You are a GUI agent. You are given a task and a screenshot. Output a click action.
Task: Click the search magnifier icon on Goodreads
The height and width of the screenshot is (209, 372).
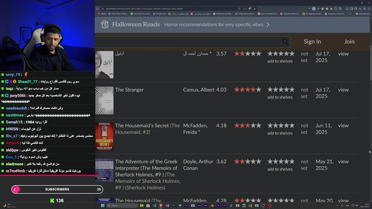(285, 42)
